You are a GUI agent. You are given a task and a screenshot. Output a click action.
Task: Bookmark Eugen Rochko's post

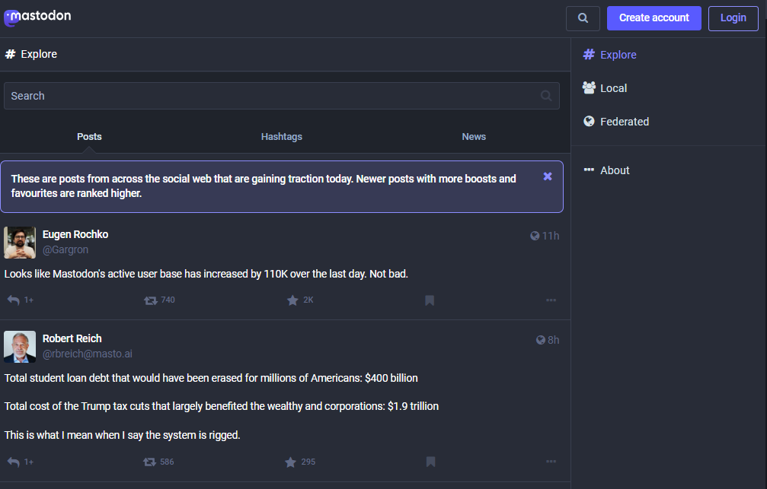(430, 300)
